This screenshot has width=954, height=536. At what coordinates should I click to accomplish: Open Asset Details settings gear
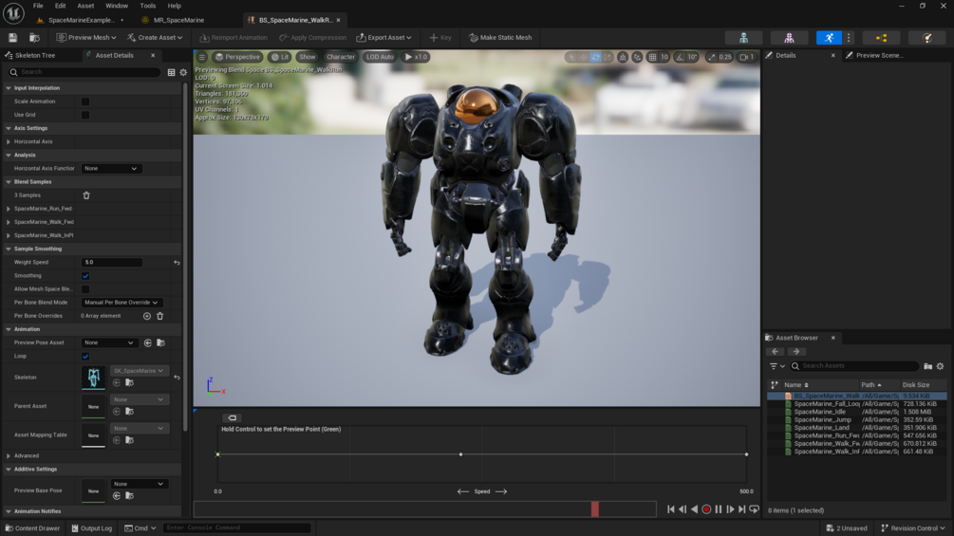click(183, 72)
